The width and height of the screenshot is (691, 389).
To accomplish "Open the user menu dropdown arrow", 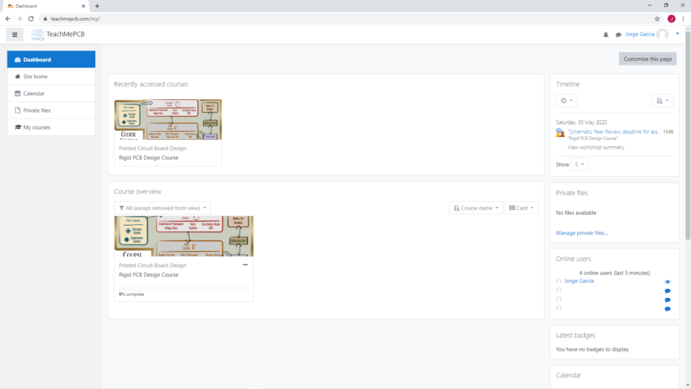I will (678, 34).
